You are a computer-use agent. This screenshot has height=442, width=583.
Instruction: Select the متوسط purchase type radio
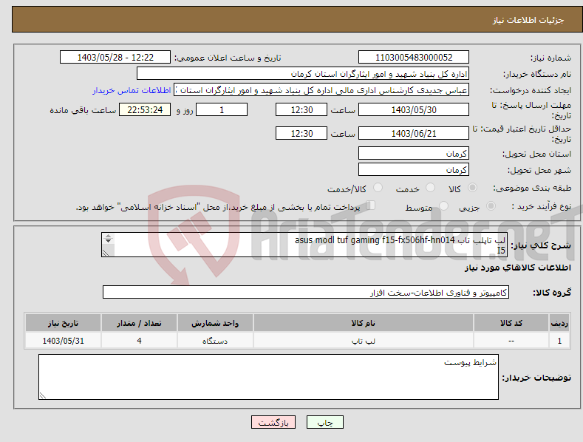443,205
